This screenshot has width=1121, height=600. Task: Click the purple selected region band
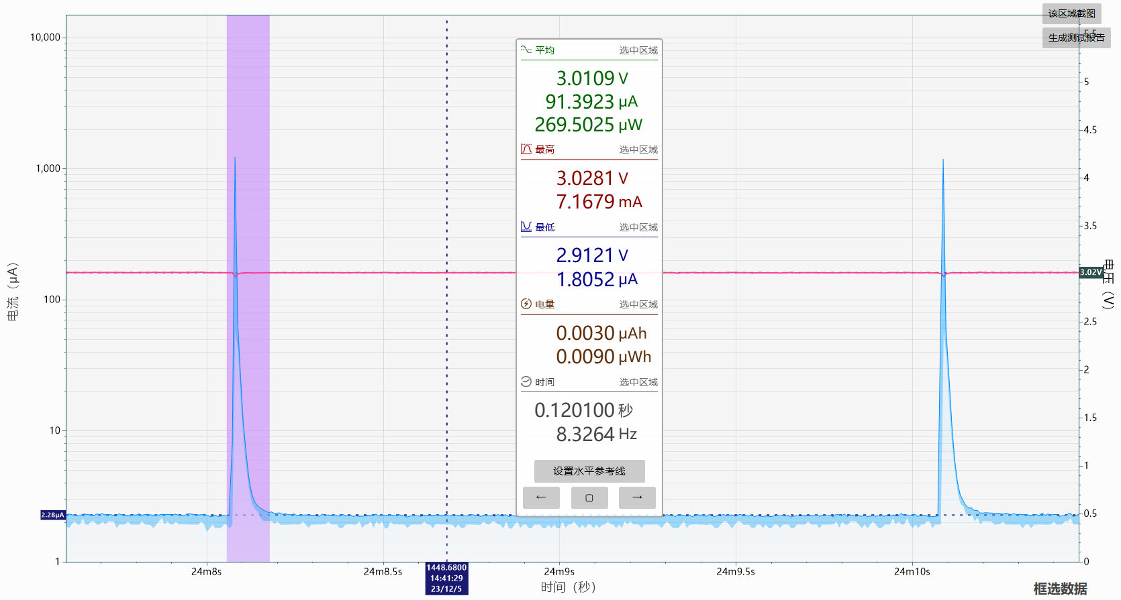(248, 288)
